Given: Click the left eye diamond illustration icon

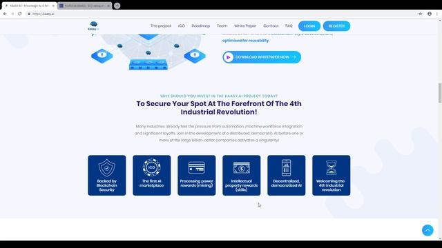Looking at the screenshot, I should click(x=102, y=55).
